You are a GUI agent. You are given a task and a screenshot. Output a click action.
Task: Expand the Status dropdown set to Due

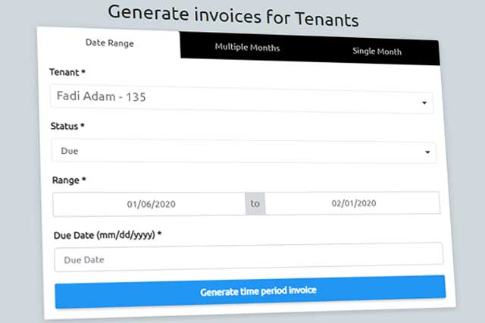pyautogui.click(x=244, y=151)
